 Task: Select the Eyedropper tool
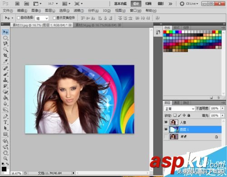point(5,61)
